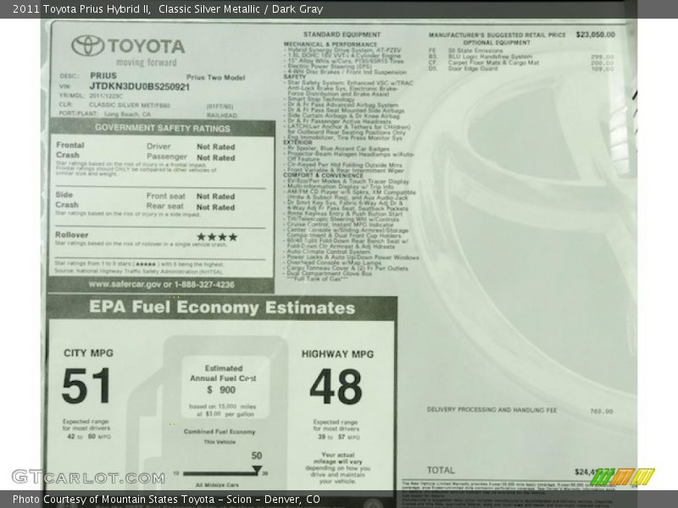Select the 'HIGHWAY MPG' label
This screenshot has width=678, height=508.
pyautogui.click(x=337, y=354)
